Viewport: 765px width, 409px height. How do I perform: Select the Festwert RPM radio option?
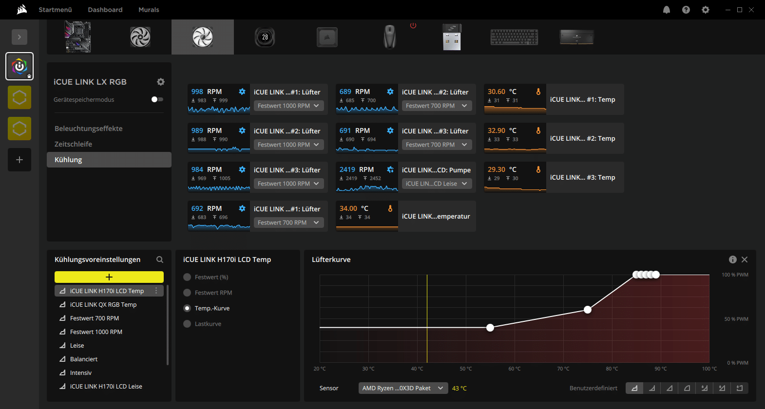tap(187, 293)
